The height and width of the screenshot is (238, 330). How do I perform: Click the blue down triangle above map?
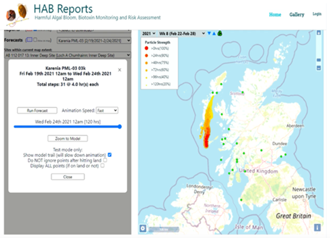[209, 33]
